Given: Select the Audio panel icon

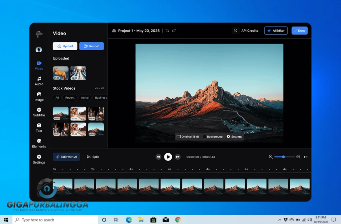Looking at the screenshot, I should [x=39, y=80].
